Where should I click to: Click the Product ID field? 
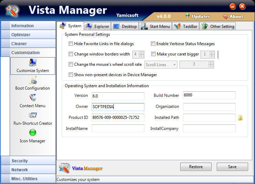click(118, 117)
